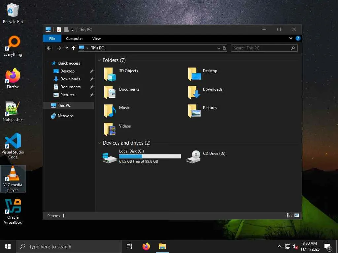The height and width of the screenshot is (253, 338).
Task: Collapse the Folders (7) group
Action: tap(99, 61)
